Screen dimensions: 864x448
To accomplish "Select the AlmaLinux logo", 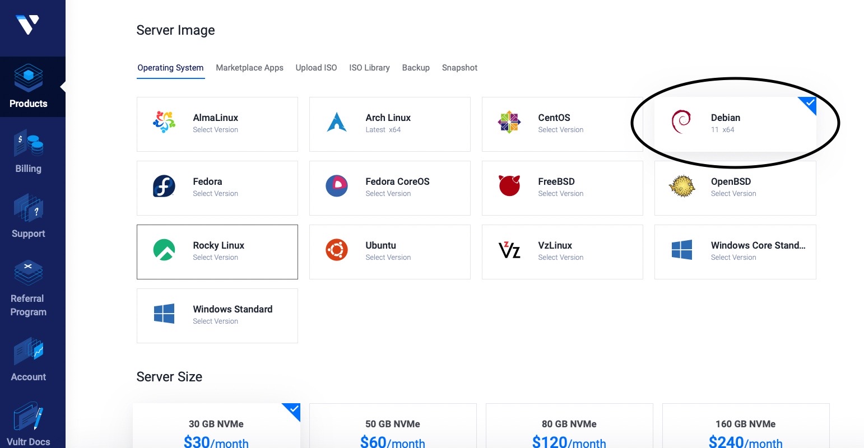I will click(x=164, y=122).
